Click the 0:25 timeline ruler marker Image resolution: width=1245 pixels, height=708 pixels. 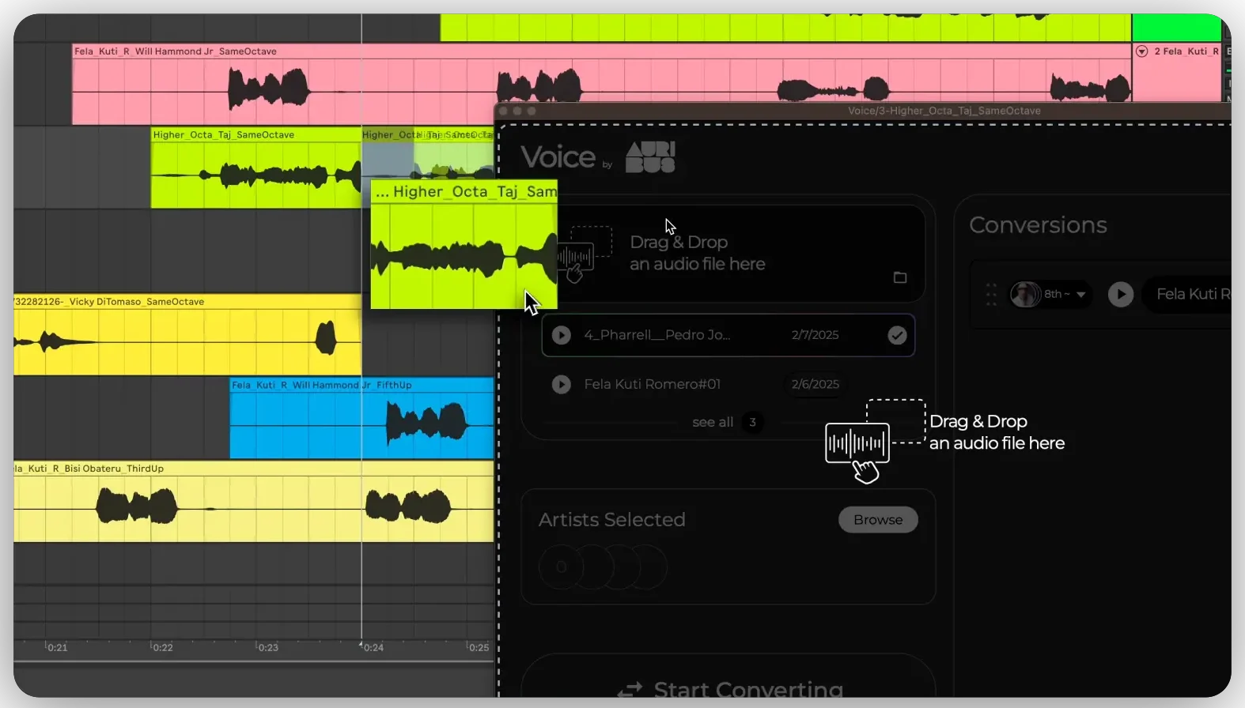point(478,647)
